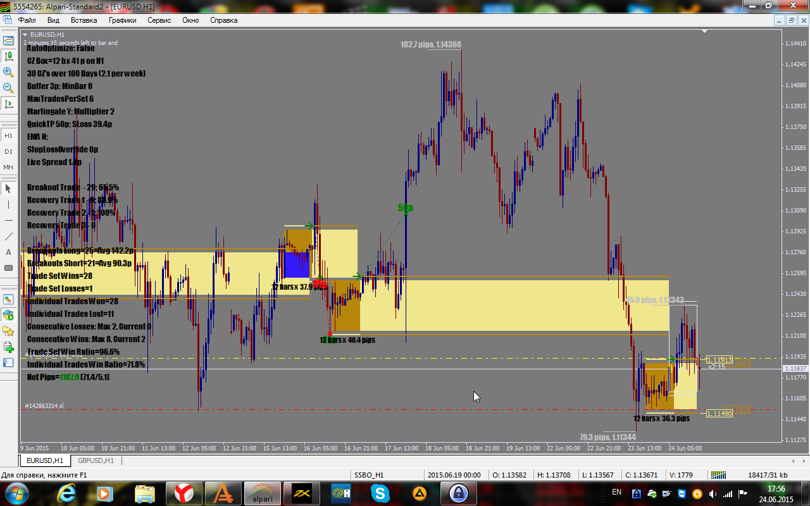The image size is (810, 506).
Task: Open the Windows Start menu
Action: pyautogui.click(x=16, y=493)
